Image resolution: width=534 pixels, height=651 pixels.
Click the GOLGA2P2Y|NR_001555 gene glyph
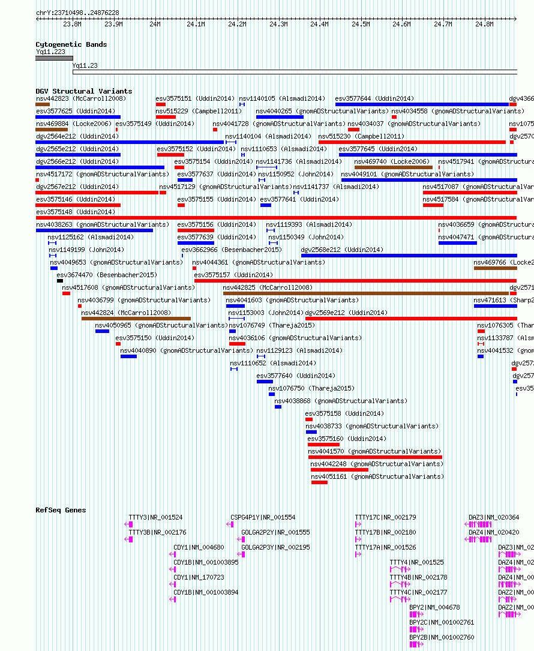[241, 539]
